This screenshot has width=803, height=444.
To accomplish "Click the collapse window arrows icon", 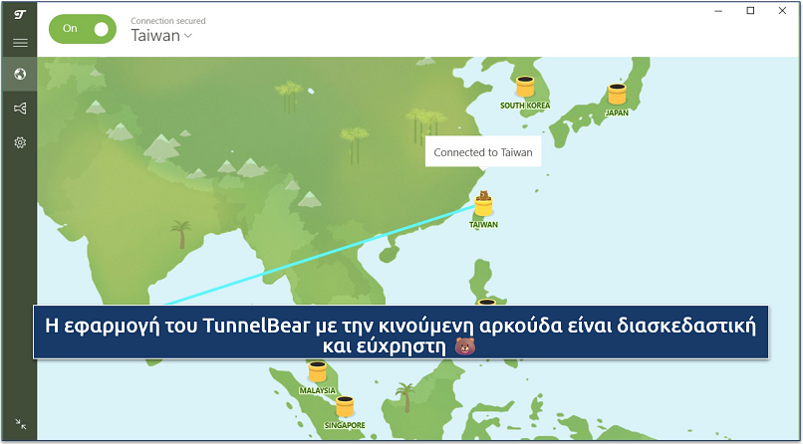I will coord(19,424).
